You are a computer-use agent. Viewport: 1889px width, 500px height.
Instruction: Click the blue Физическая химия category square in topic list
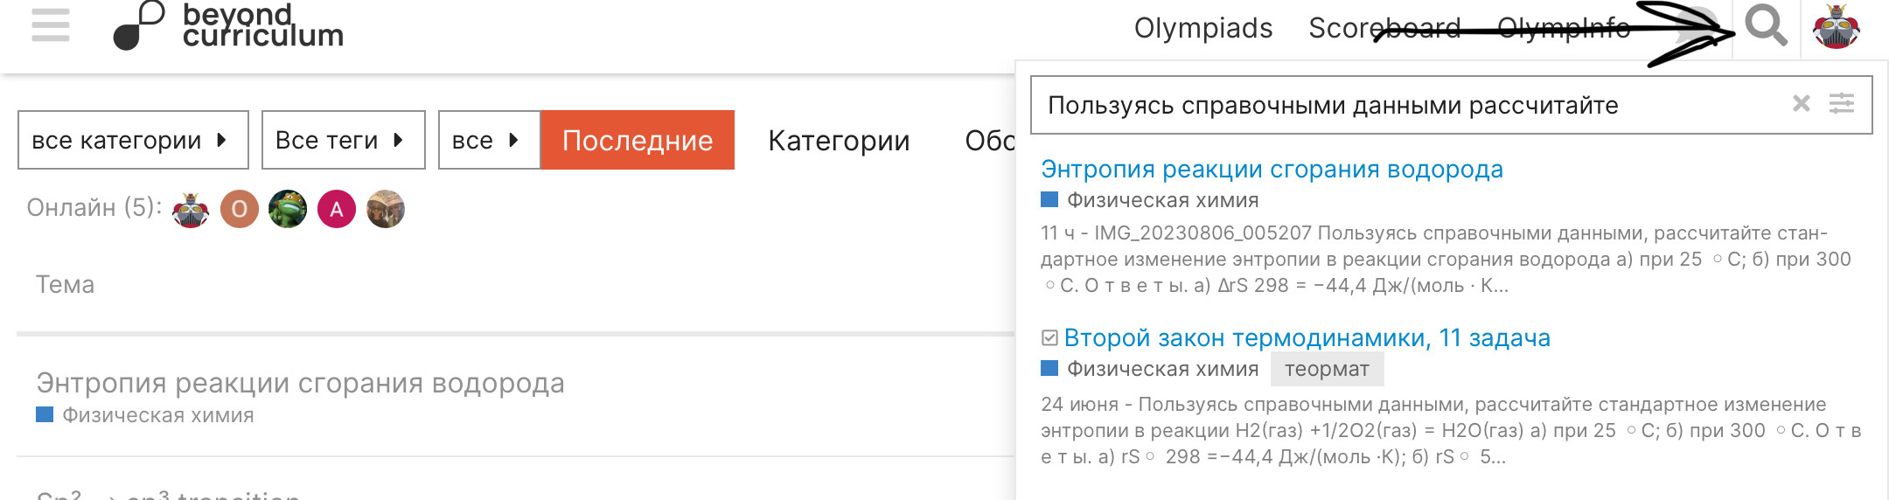45,414
